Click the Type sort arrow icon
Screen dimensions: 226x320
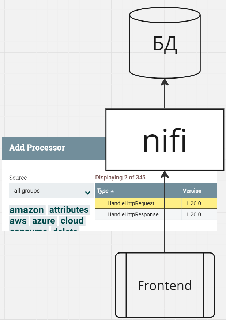click(x=112, y=191)
